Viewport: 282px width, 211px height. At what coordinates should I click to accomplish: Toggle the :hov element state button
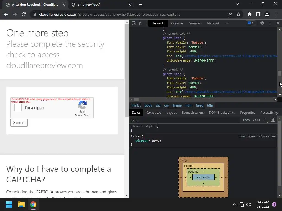246,120
